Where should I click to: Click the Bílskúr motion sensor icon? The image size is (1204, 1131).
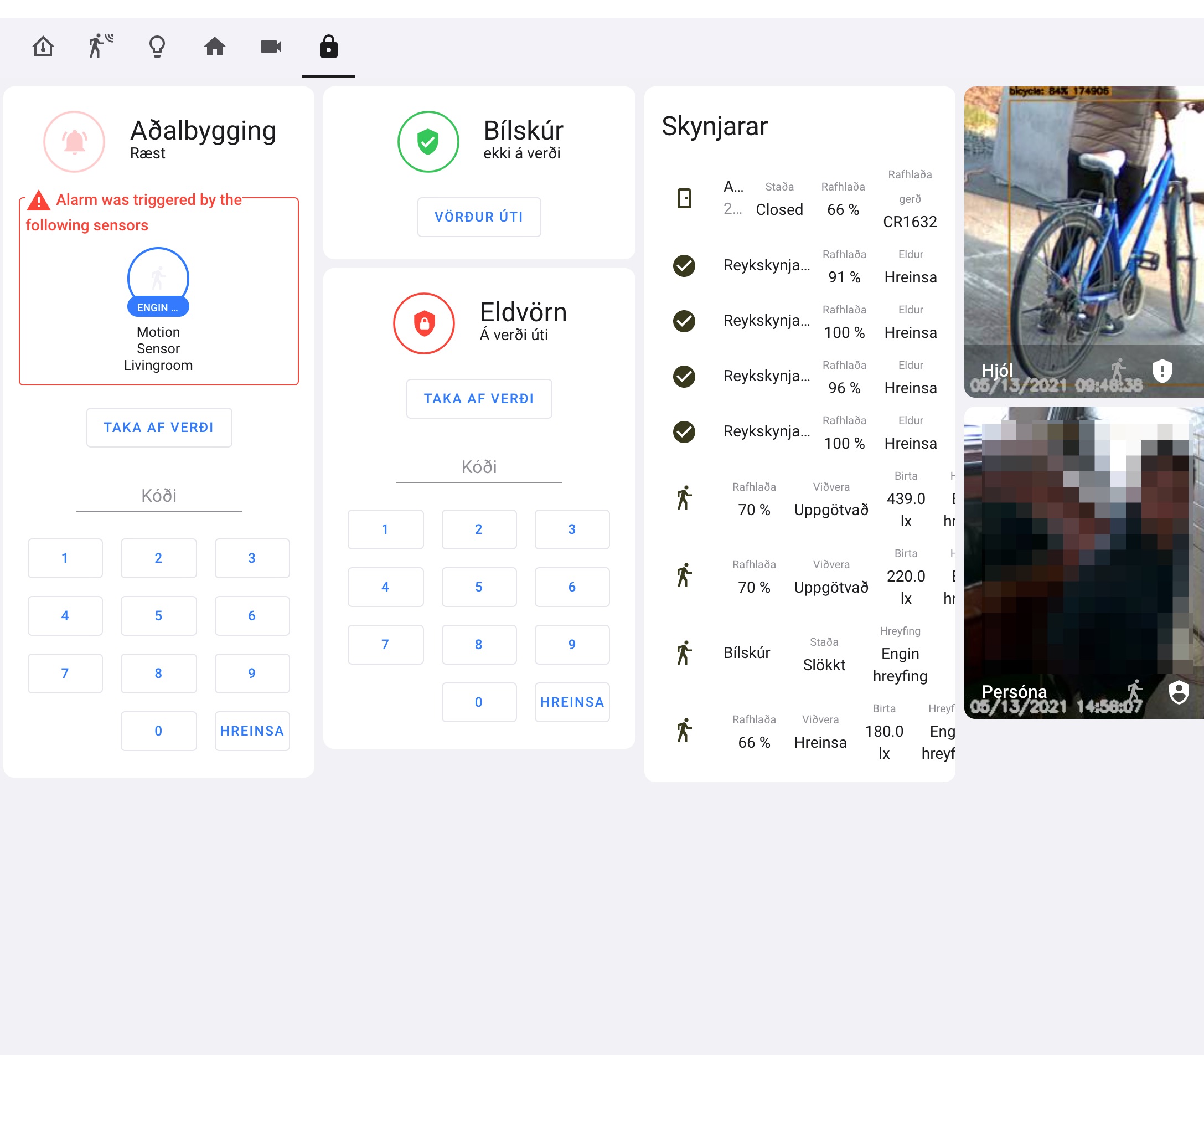click(684, 653)
